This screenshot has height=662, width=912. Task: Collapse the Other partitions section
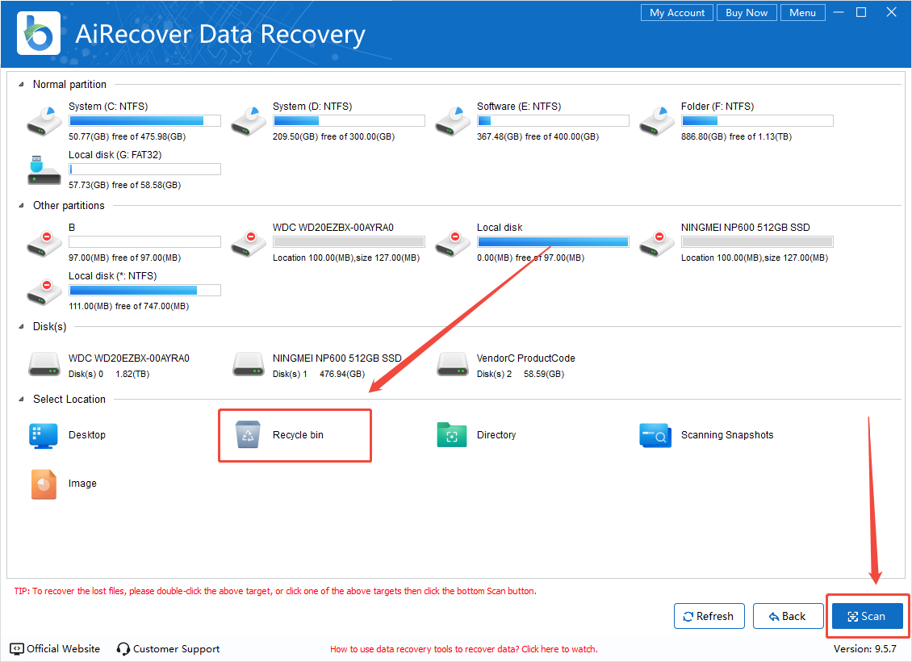(21, 206)
